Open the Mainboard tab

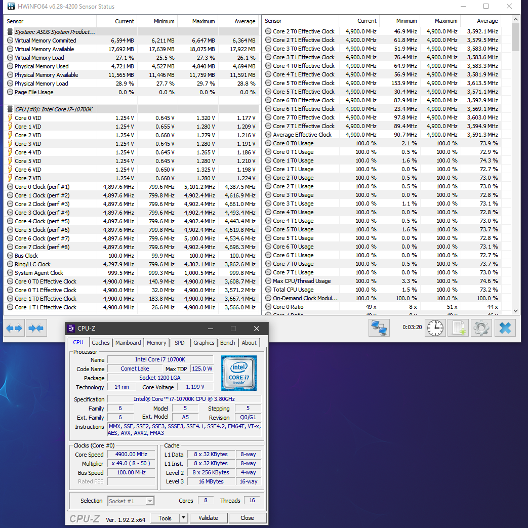(x=128, y=342)
